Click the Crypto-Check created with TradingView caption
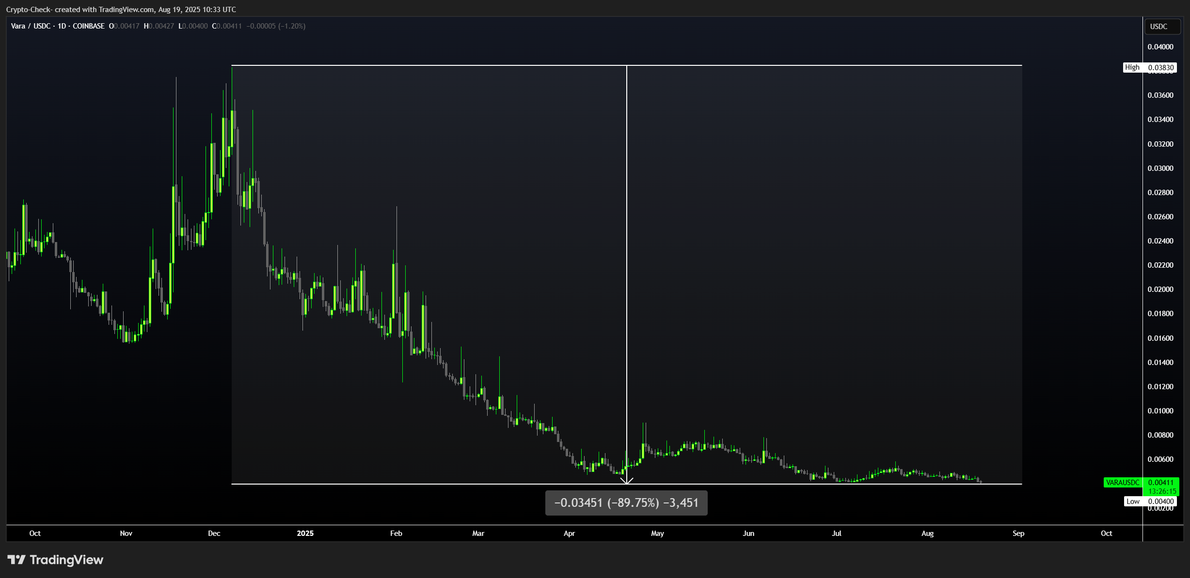The width and height of the screenshot is (1190, 578). coord(121,9)
